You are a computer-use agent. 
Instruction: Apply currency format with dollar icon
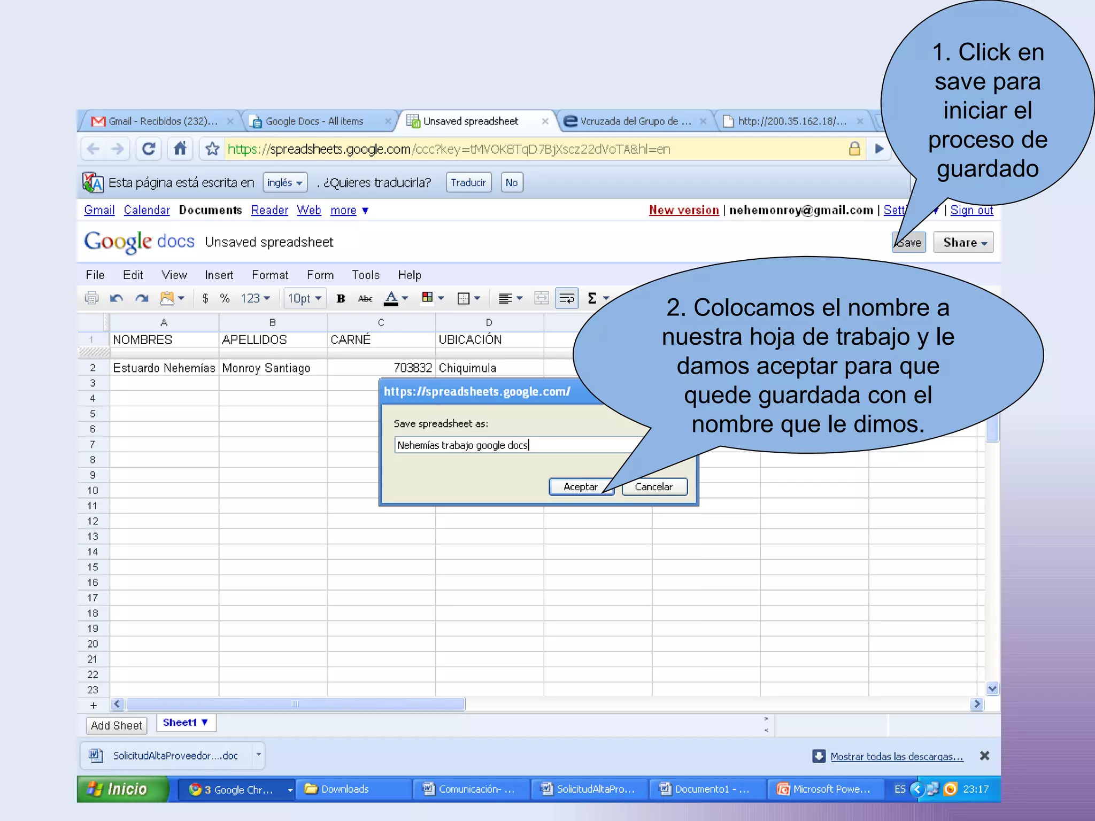pos(205,298)
